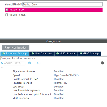Viewport: 107px width, 107px height.
Task: Click the Internal Phy value
Action: 60,83
